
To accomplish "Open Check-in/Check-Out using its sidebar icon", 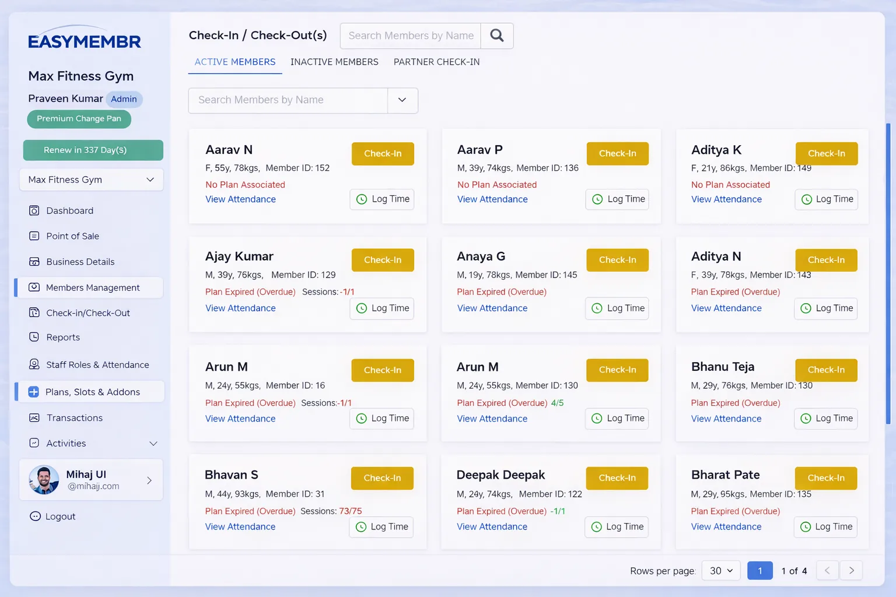I will pyautogui.click(x=35, y=313).
